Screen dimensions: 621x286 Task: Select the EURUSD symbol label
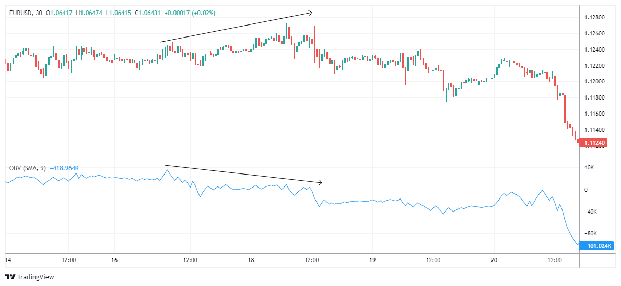point(20,13)
